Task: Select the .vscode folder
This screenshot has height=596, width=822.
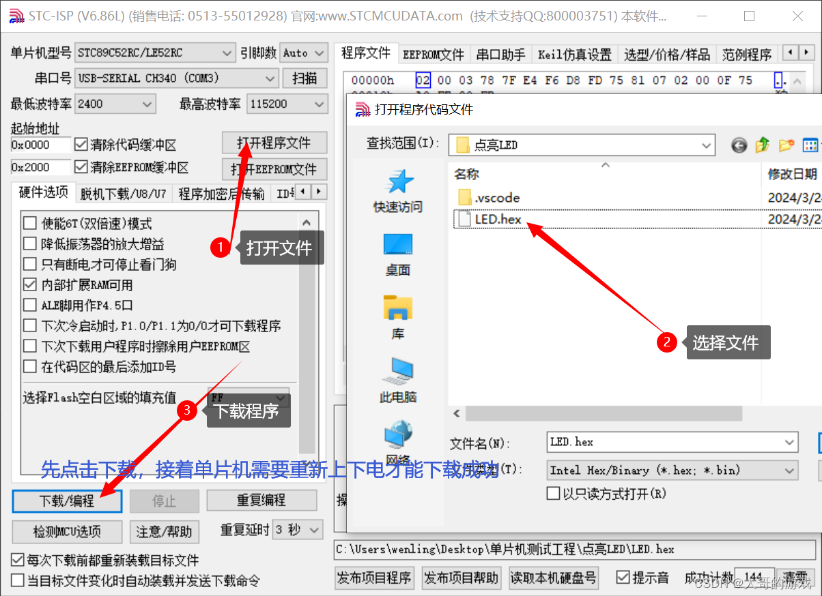Action: coord(489,198)
